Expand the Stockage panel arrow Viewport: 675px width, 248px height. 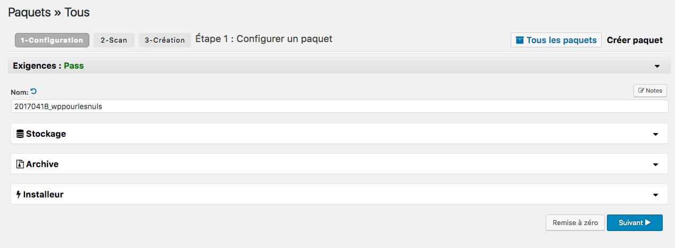(x=655, y=135)
